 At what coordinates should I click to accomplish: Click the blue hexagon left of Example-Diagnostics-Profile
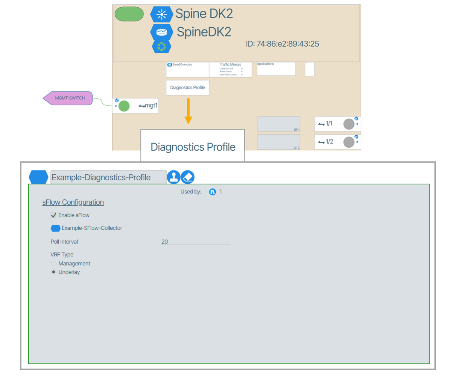tap(39, 177)
